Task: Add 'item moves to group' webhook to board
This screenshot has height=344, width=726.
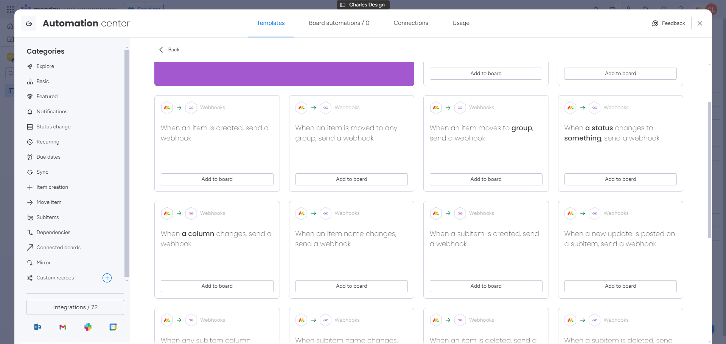Action: click(x=486, y=179)
